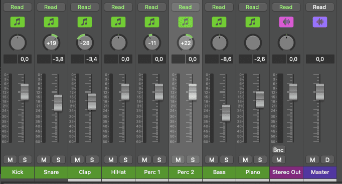
Task: Select the HiHat channel name label
Action: [x=118, y=172]
